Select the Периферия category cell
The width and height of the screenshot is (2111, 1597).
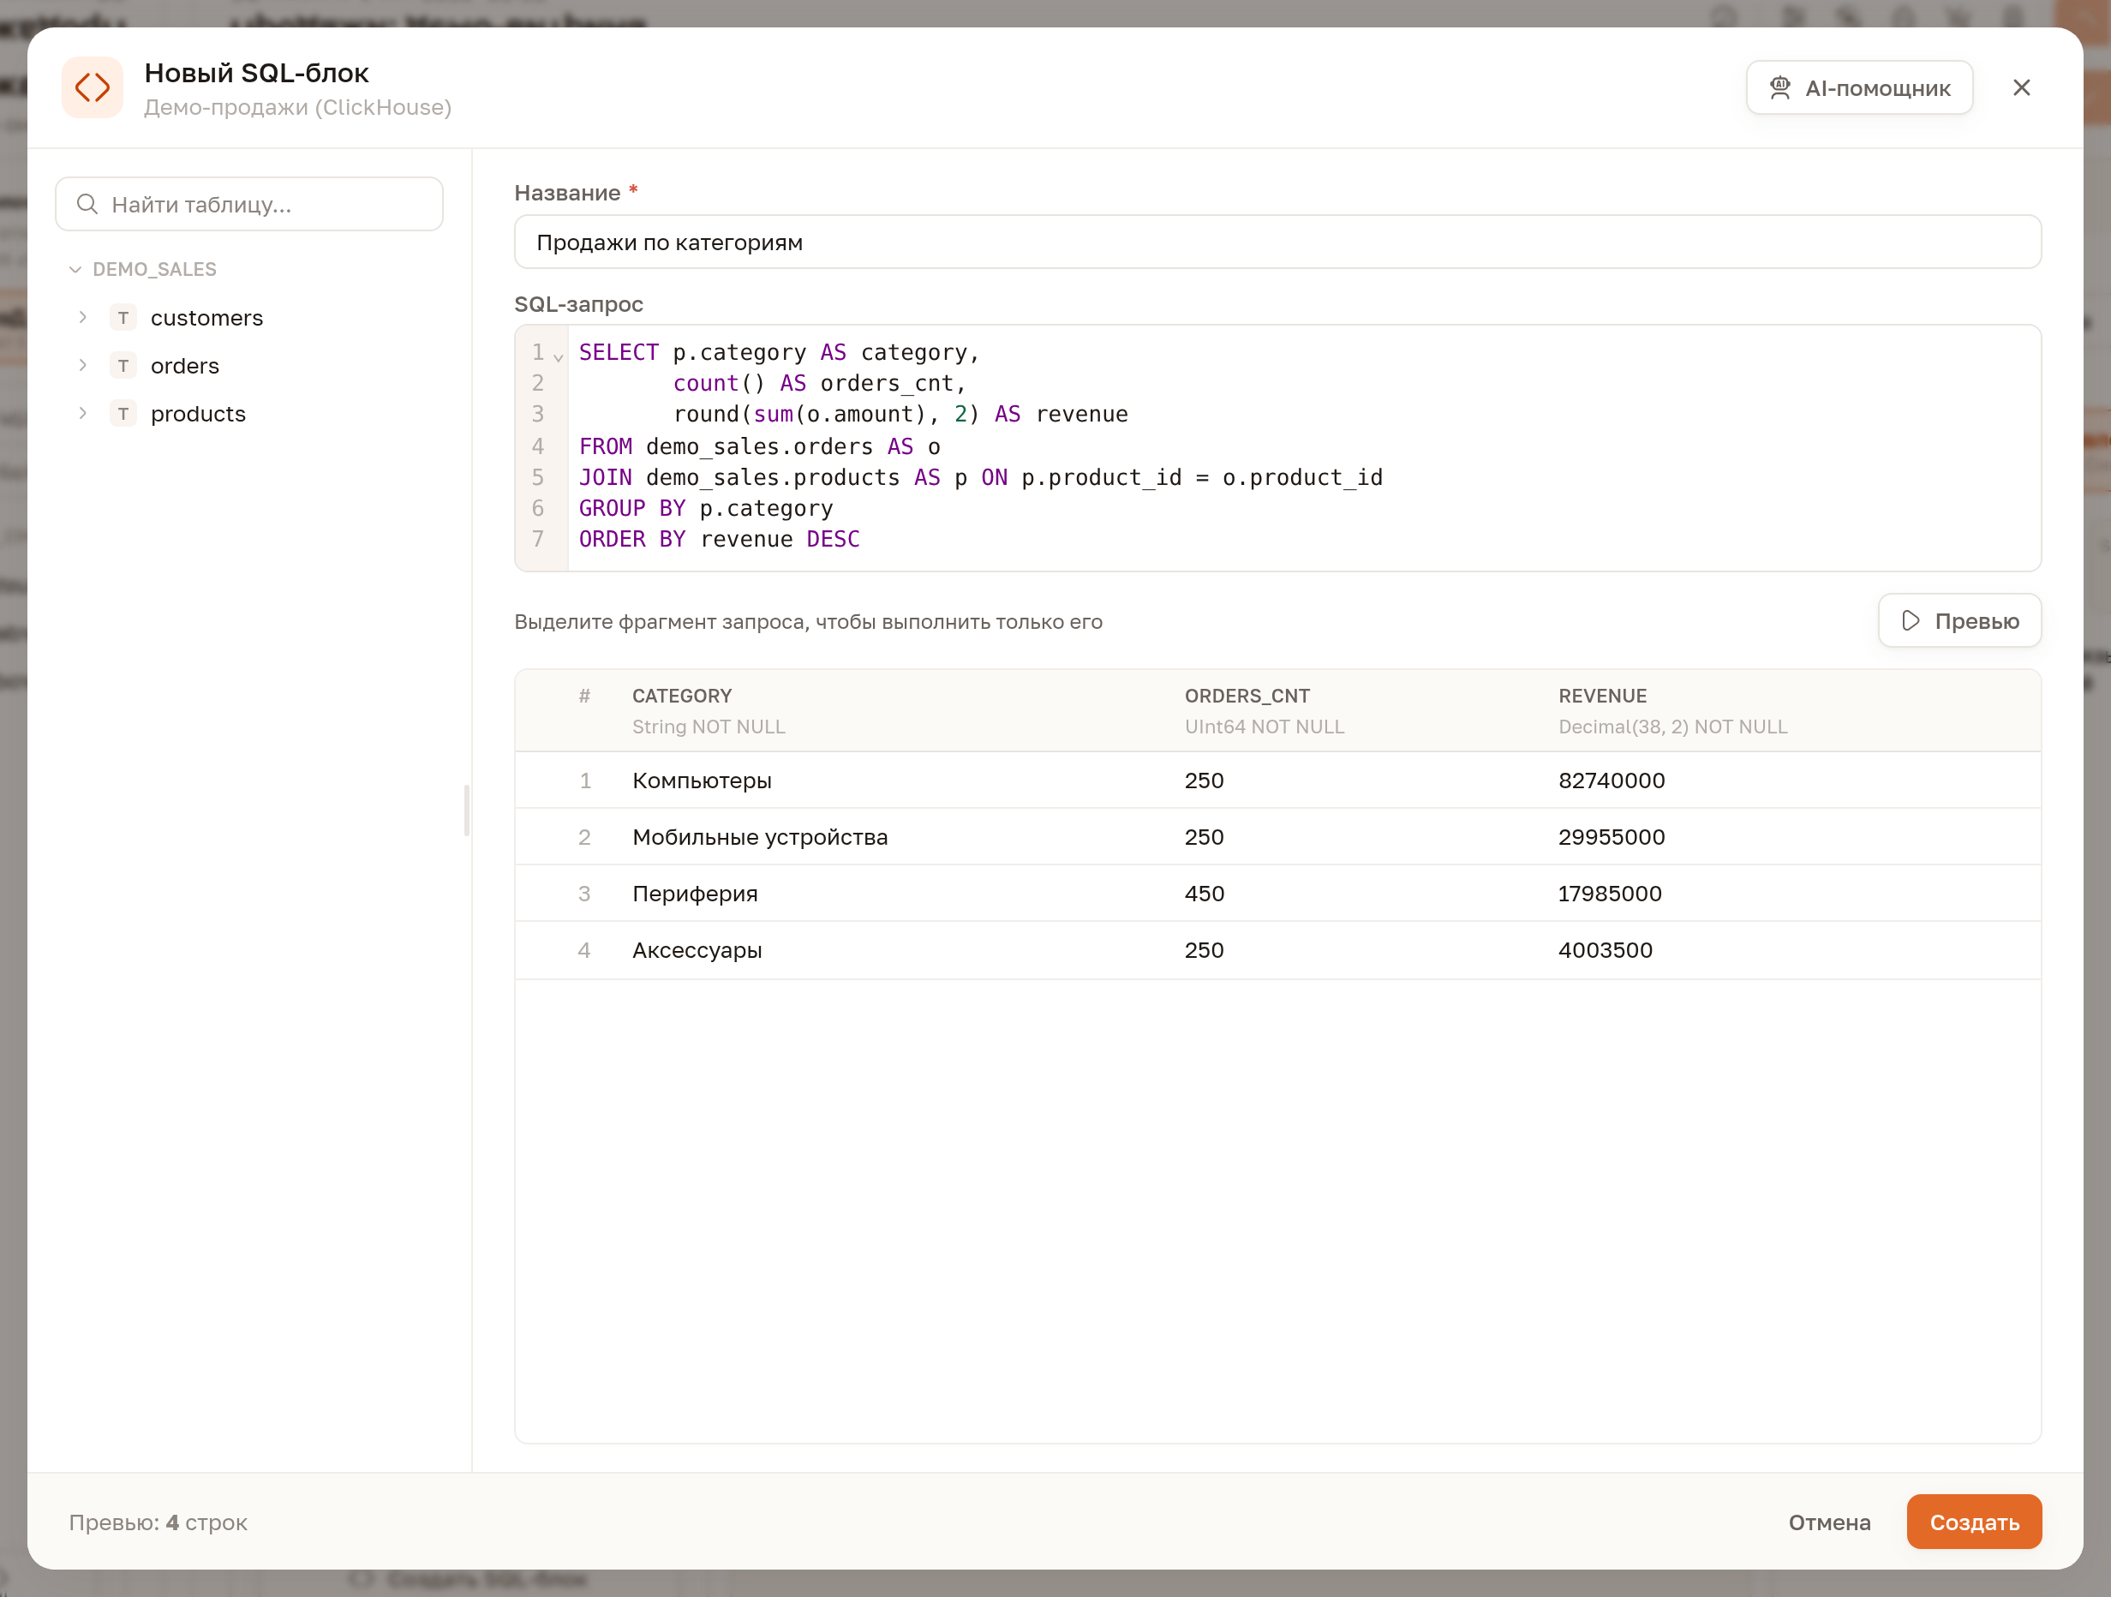(x=695, y=894)
